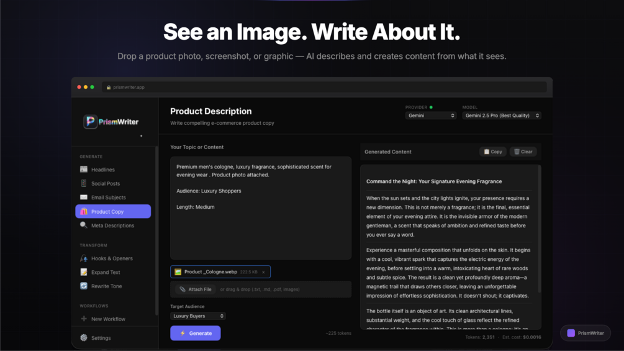Screen dimensions: 624x351
Task: Click the ~225 tokens counter
Action: tap(338, 333)
